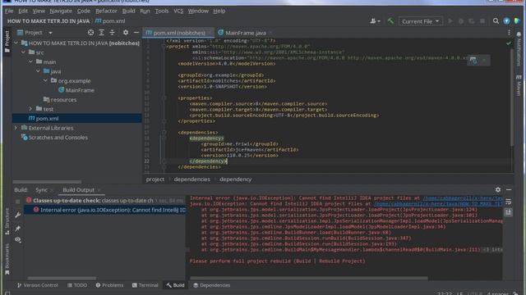Open the VCS menu
Screen dimensions: 526x295
[x=178, y=11]
